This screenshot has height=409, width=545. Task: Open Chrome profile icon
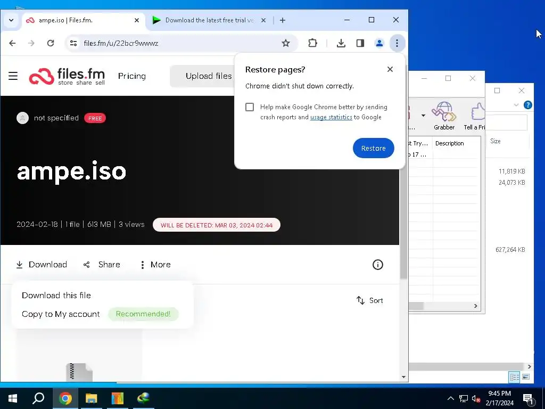[379, 43]
